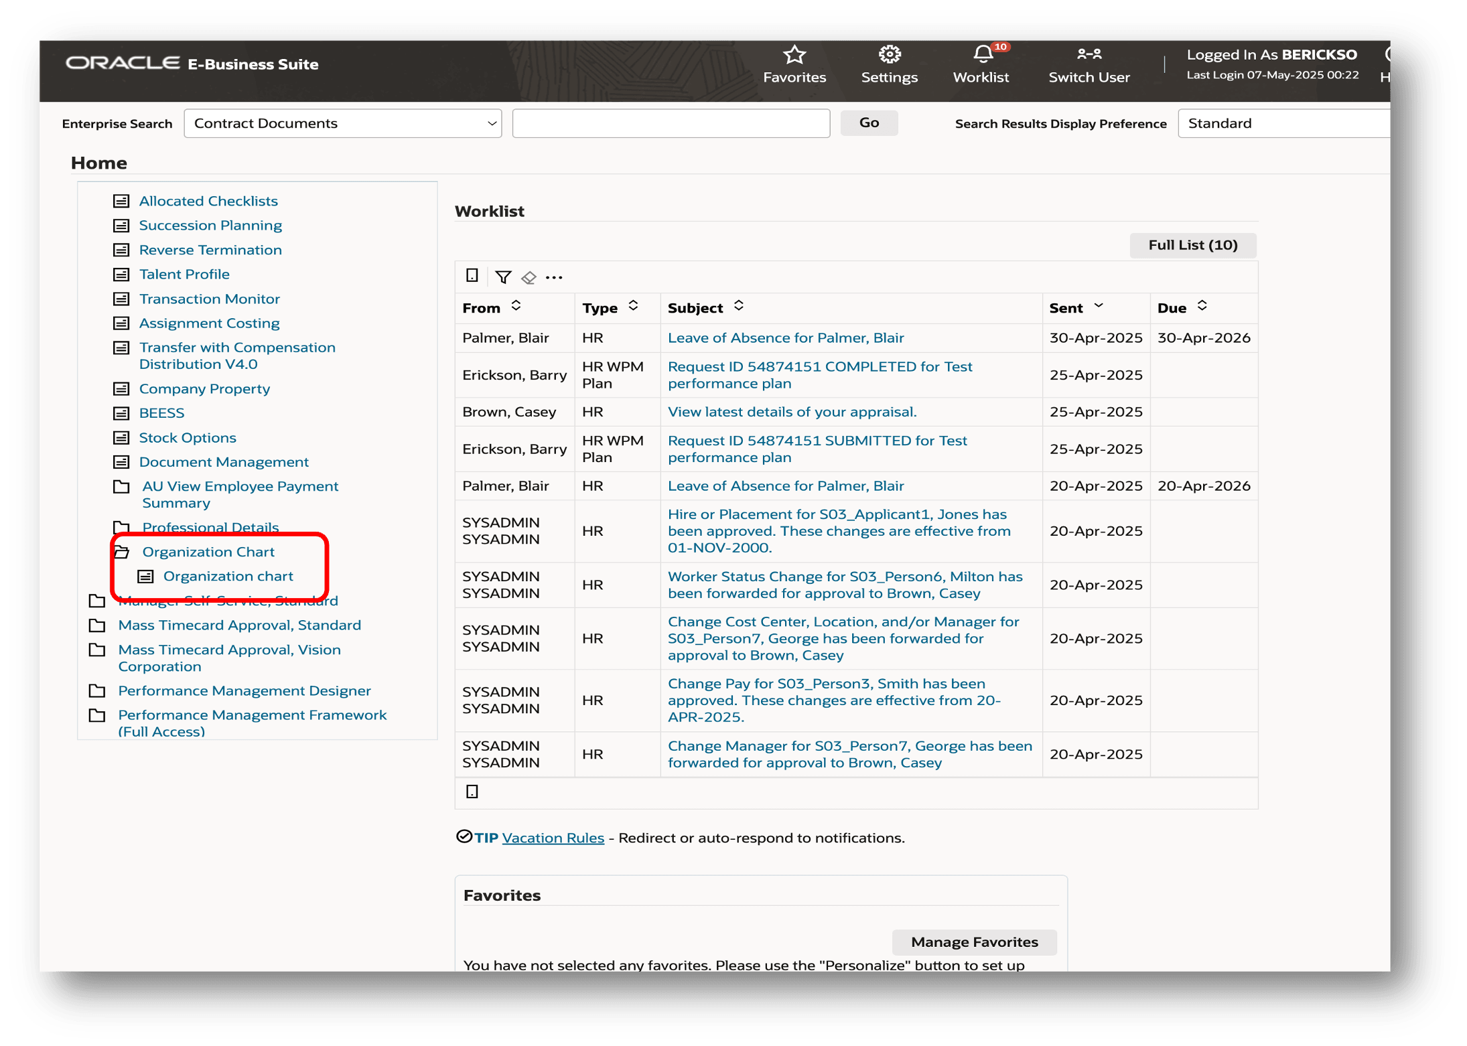Collapse the Organization Chart folder

pos(122,552)
